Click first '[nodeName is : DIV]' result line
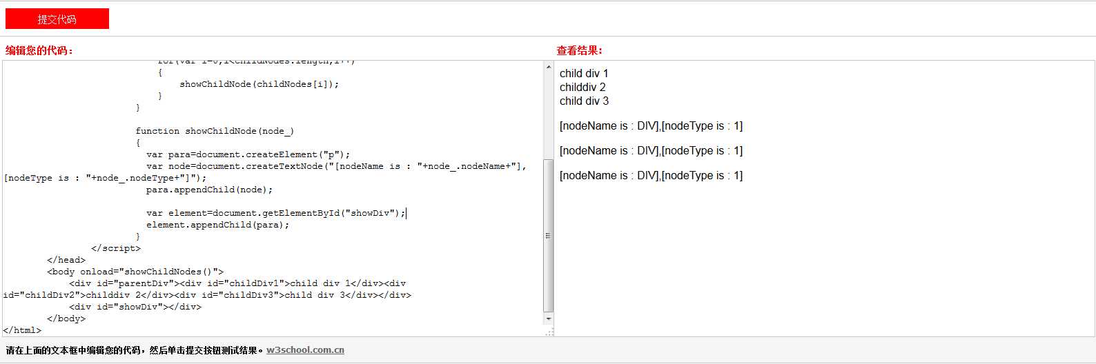The height and width of the screenshot is (364, 1096). (651, 125)
